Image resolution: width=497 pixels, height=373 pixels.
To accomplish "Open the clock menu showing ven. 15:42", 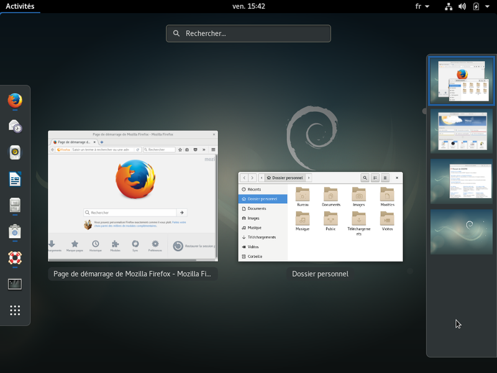I will pos(248,6).
